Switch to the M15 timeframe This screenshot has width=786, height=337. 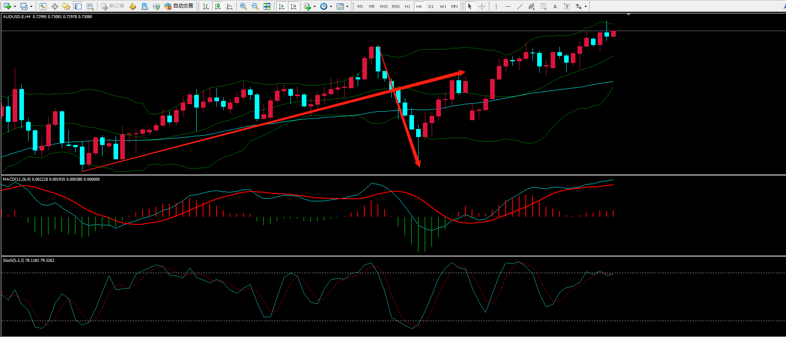coord(384,6)
